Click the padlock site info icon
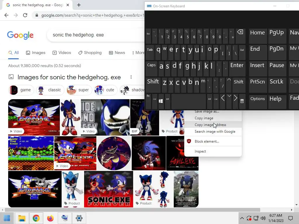The height and width of the screenshot is (224, 299). click(x=37, y=15)
